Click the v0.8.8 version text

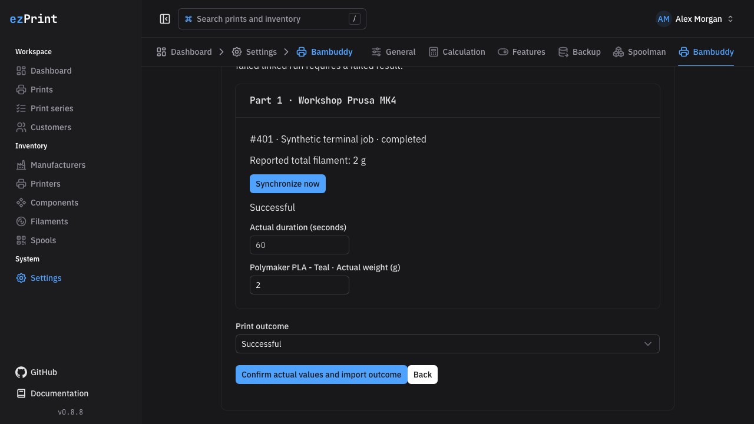coord(71,412)
